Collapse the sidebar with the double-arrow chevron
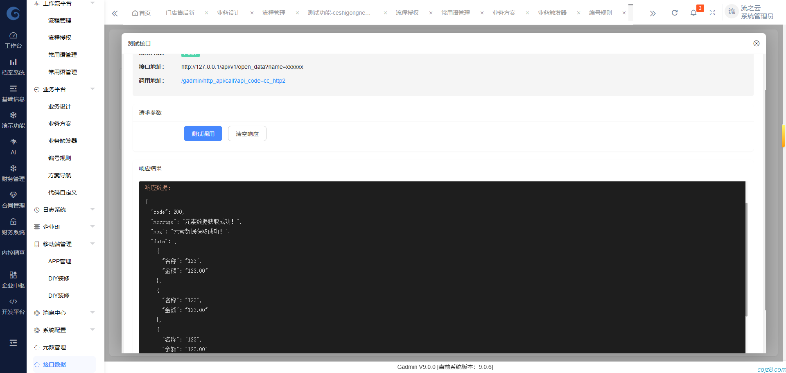The height and width of the screenshot is (373, 786). [115, 13]
